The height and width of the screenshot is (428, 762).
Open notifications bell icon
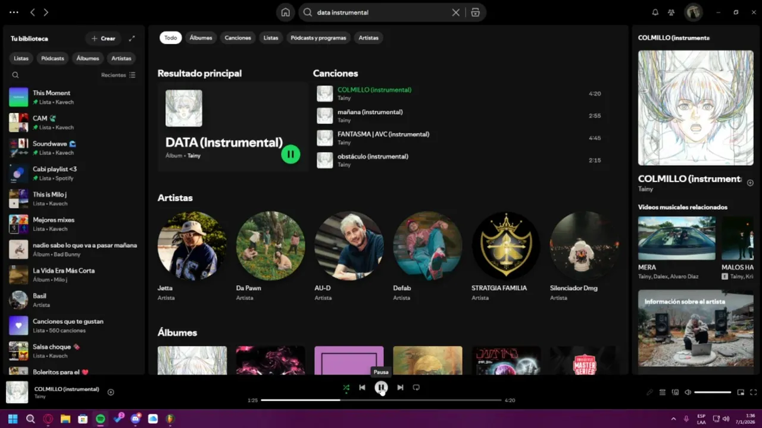click(655, 12)
